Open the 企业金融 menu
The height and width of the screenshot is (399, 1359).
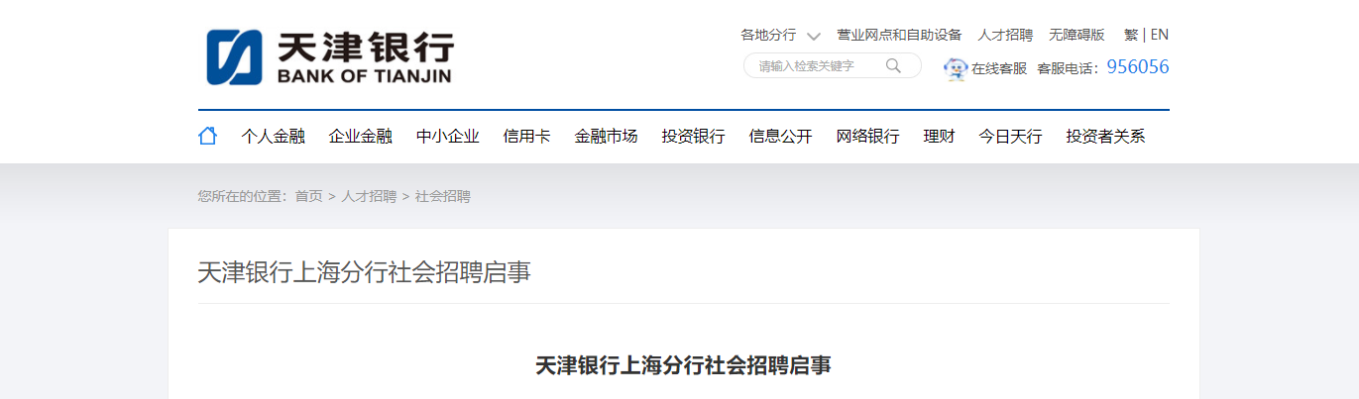(361, 137)
